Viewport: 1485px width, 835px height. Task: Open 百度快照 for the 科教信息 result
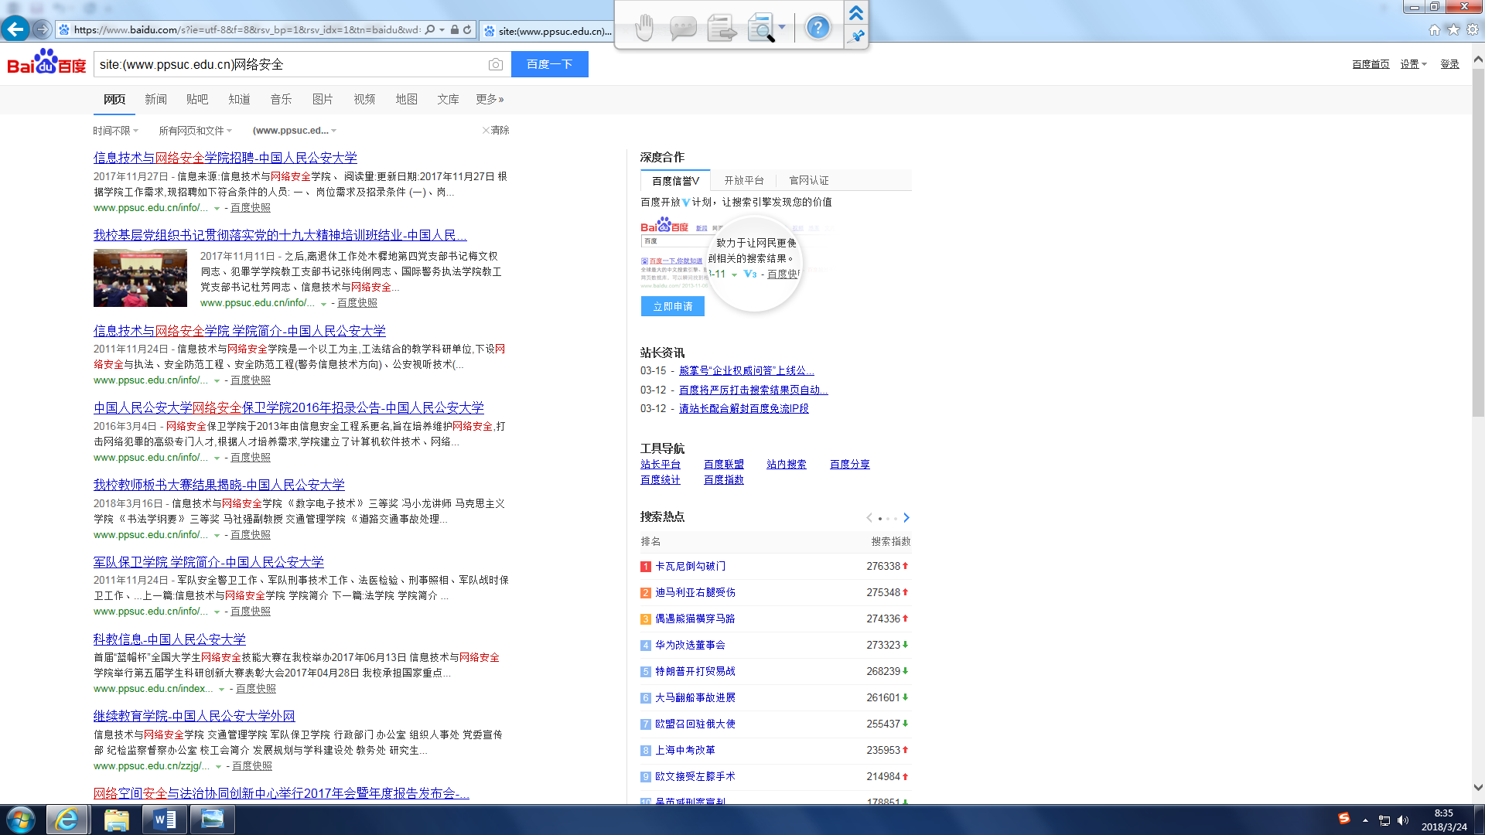click(255, 689)
